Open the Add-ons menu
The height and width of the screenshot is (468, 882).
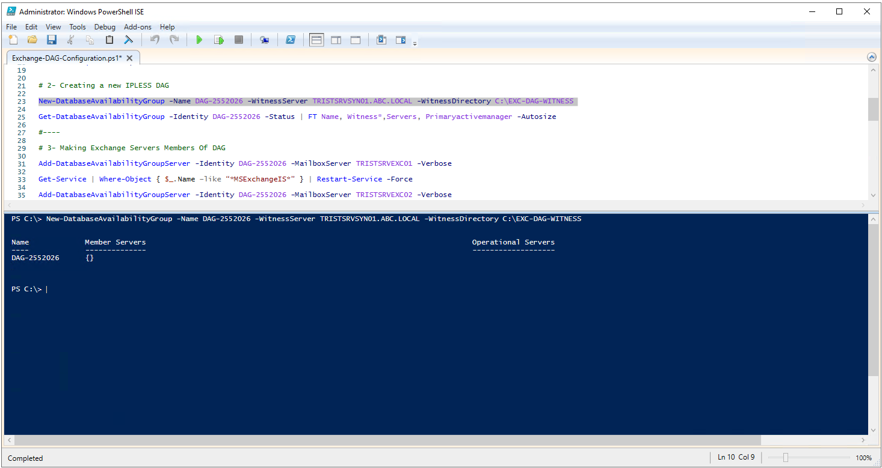(x=138, y=27)
